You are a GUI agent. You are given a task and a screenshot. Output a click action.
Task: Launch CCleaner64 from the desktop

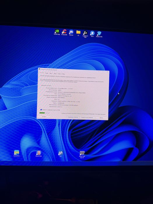click(x=64, y=33)
